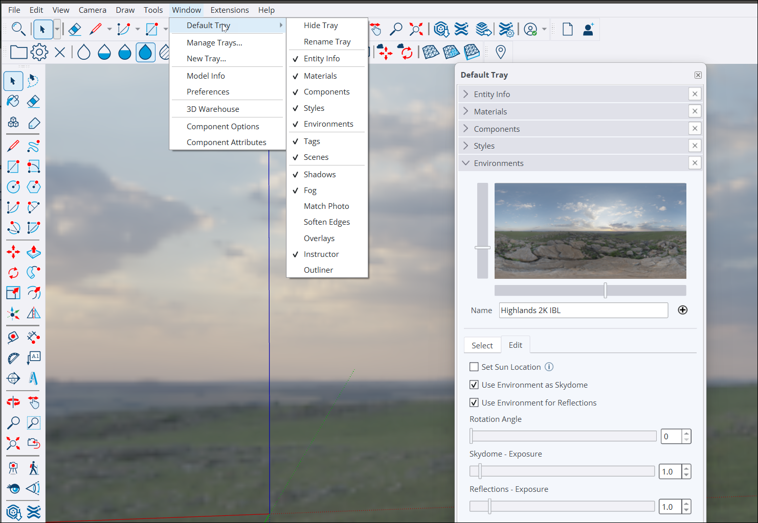Enable the Set Sun Location checkbox

pyautogui.click(x=474, y=367)
